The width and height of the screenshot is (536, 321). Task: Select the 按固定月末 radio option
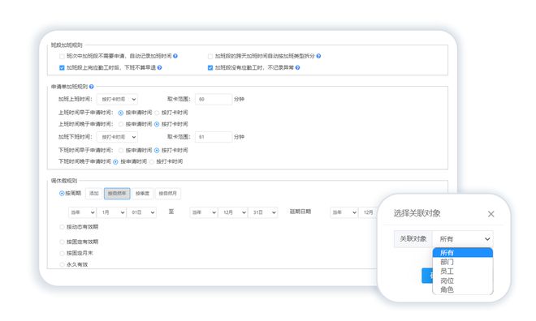pyautogui.click(x=62, y=253)
